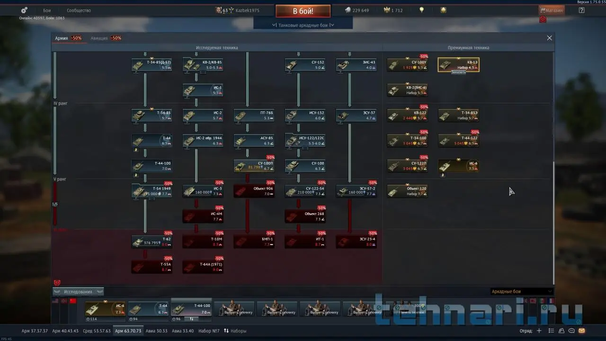Image resolution: width=606 pixels, height=341 pixels.
Task: Click the golden eagles balance icon
Action: (386, 10)
